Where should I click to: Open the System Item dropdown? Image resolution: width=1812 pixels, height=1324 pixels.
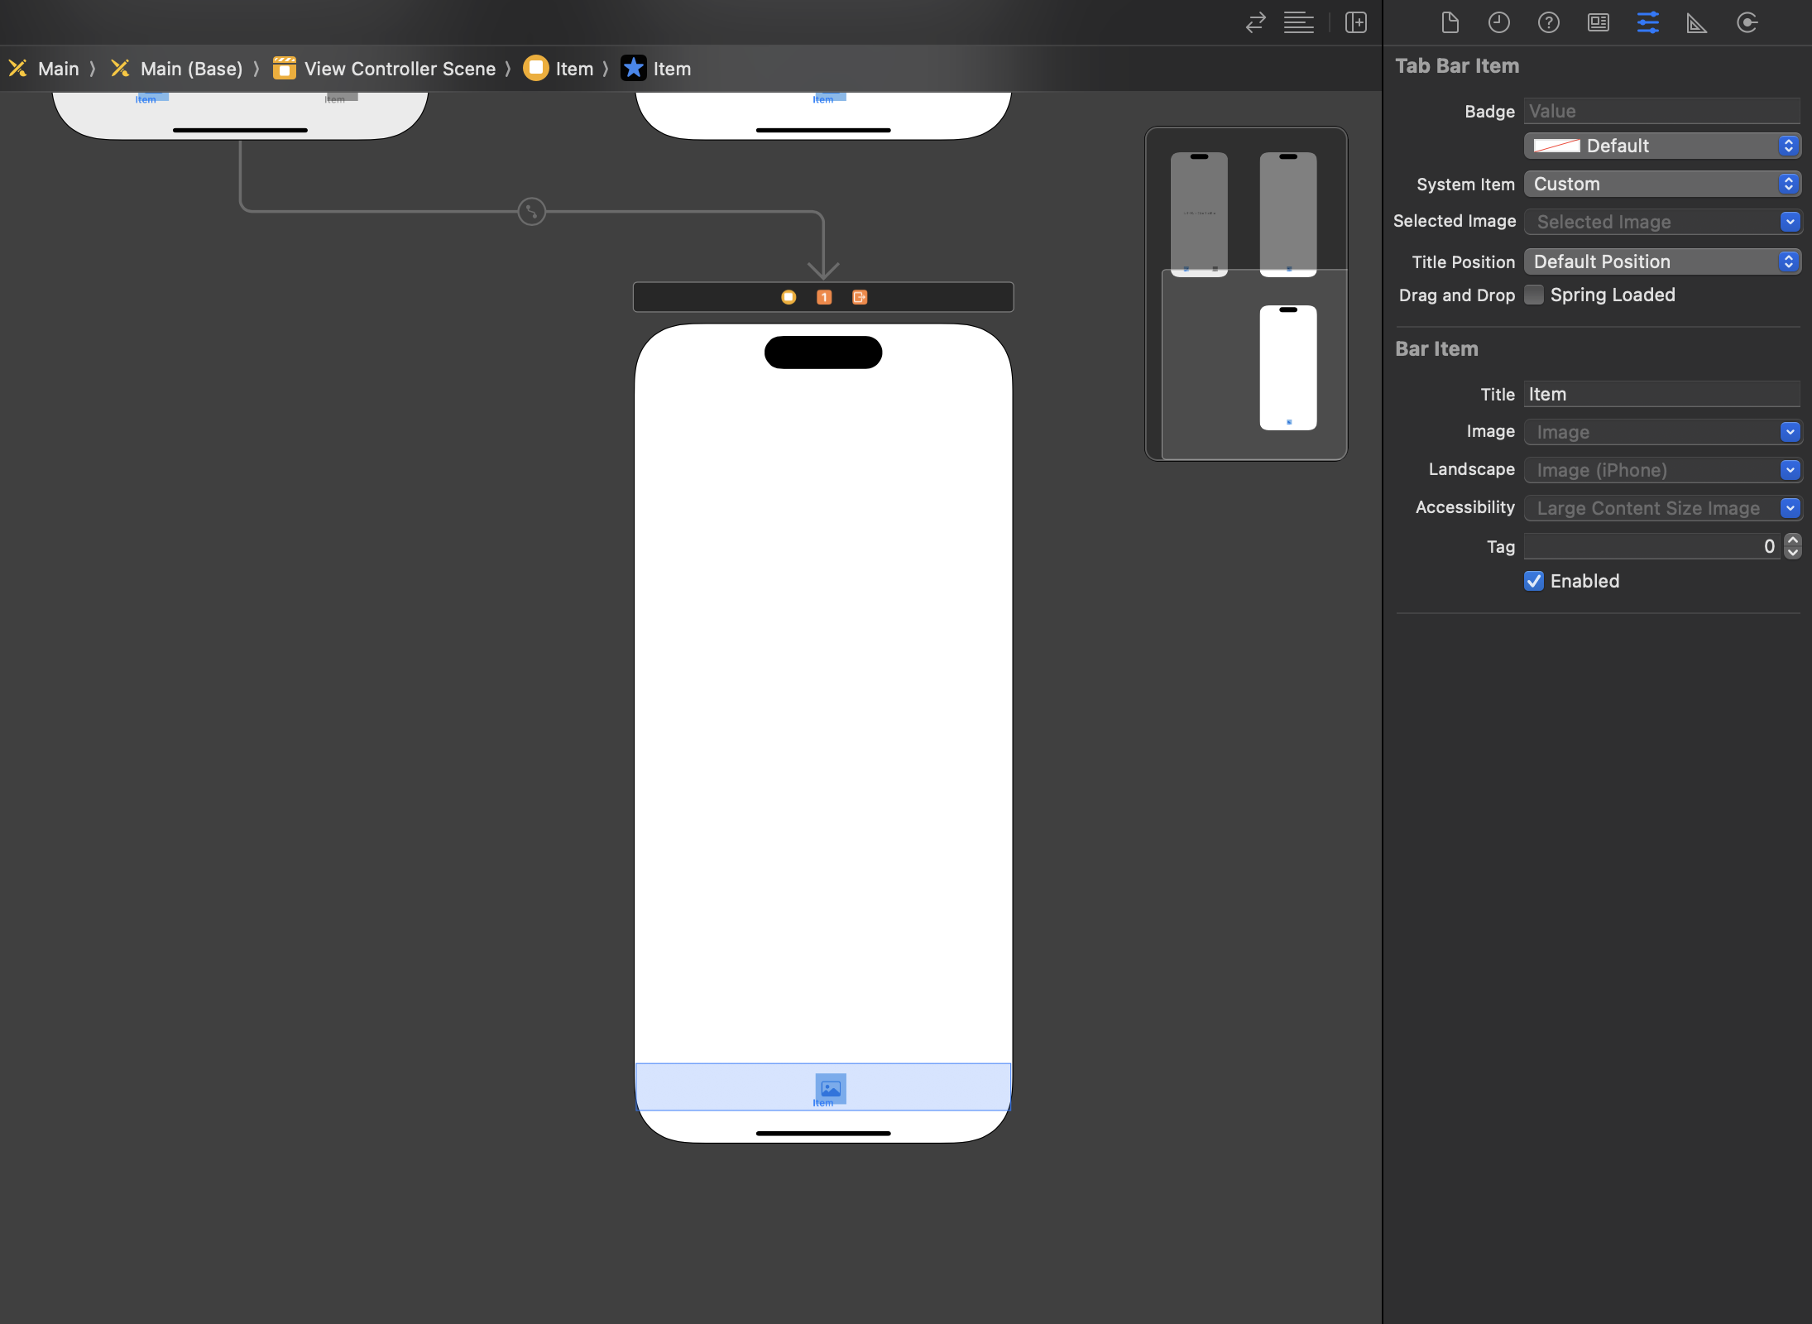(x=1661, y=184)
